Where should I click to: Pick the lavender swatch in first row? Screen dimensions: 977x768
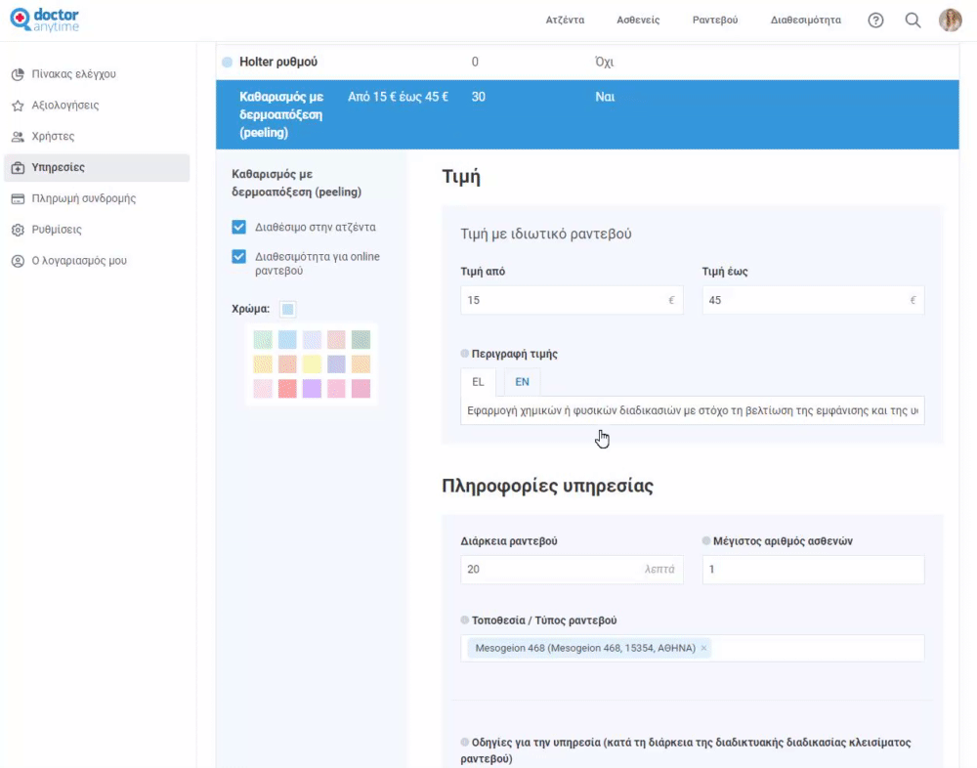[312, 340]
